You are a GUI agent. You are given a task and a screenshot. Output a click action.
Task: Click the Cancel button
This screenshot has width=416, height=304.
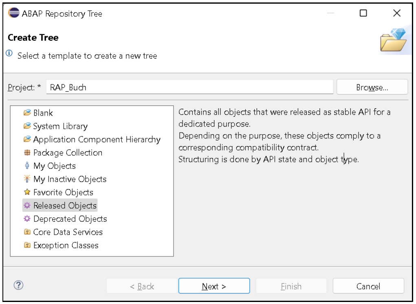pyautogui.click(x=368, y=286)
